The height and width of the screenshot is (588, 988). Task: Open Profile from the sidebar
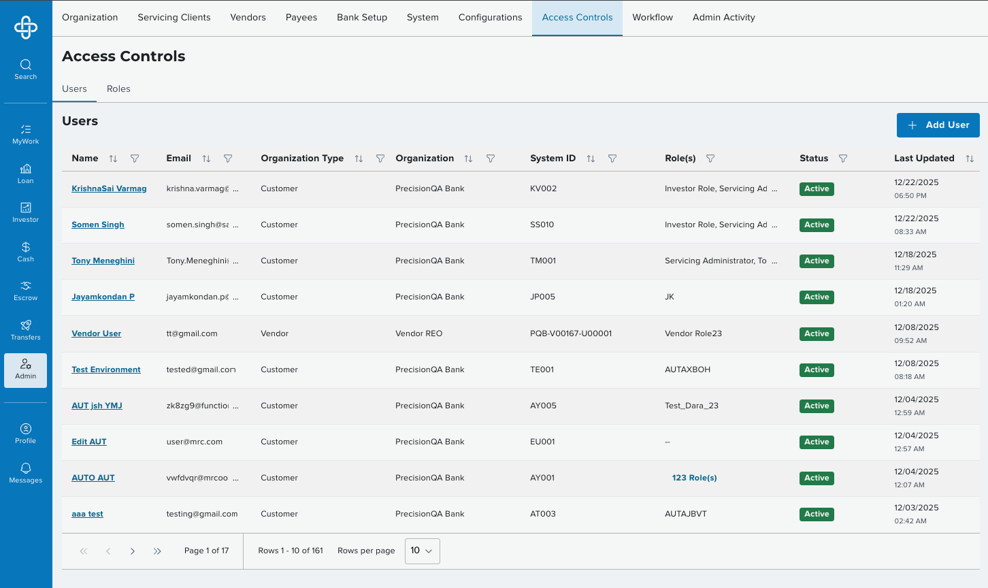tap(26, 434)
